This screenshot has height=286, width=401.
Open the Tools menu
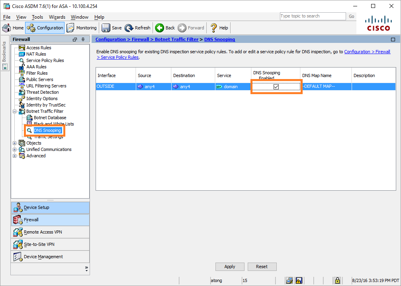[x=37, y=17]
